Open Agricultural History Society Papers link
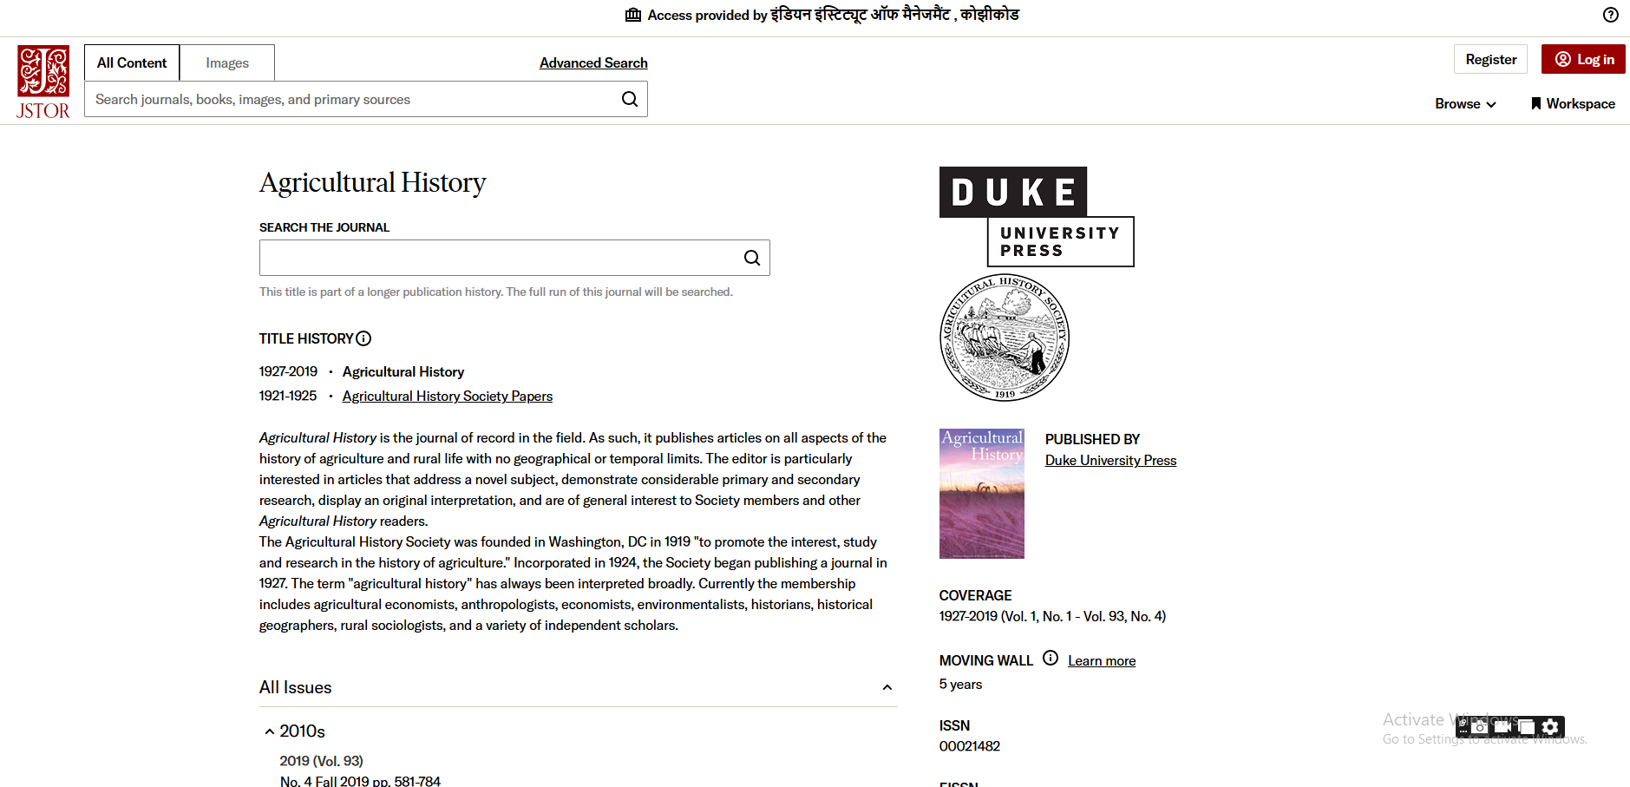Image resolution: width=1630 pixels, height=787 pixels. [447, 396]
